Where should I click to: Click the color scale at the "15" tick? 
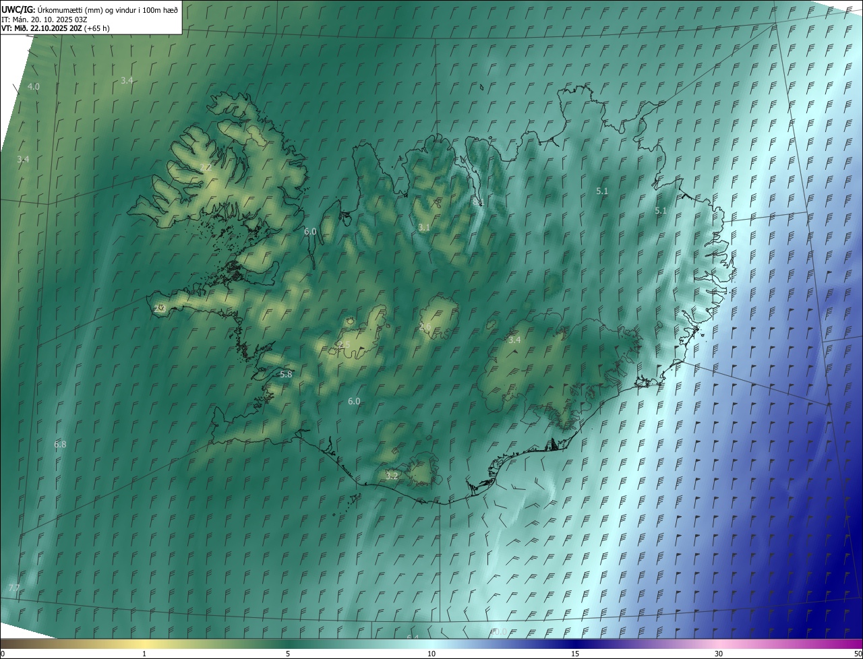pyautogui.click(x=575, y=654)
